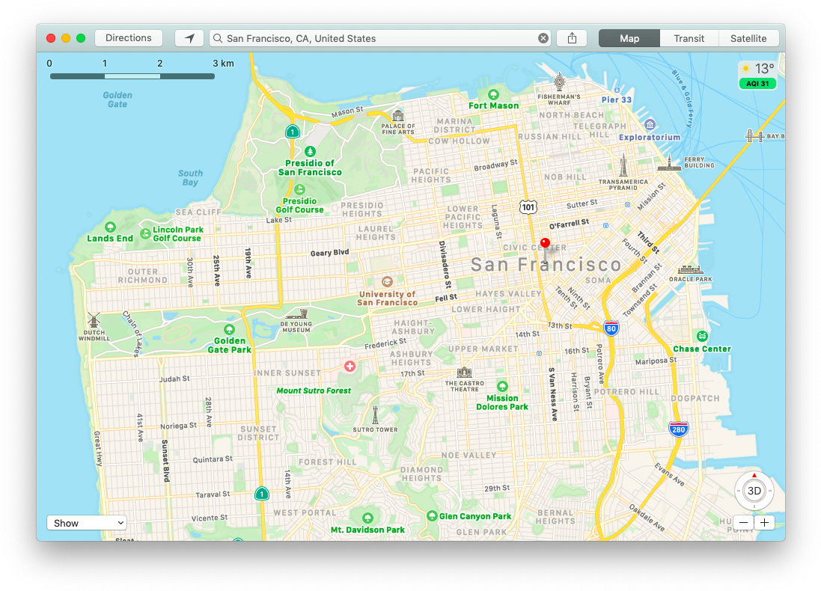Switch to Map view tab

(x=629, y=38)
